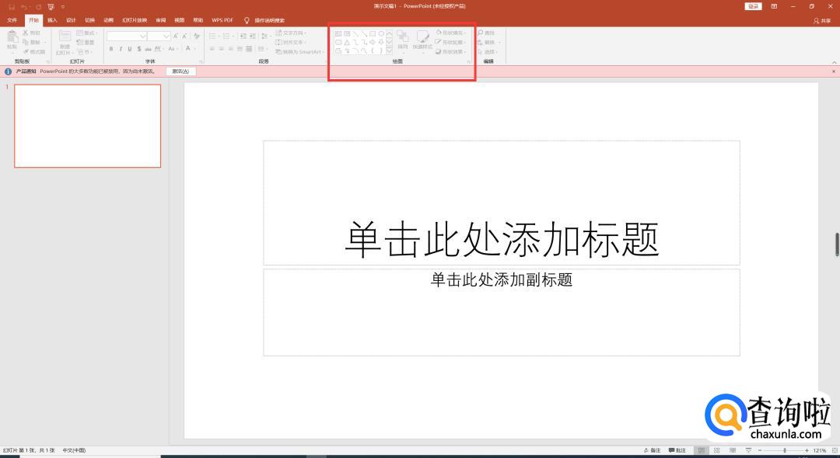Open the font color dropdown arrow
840x458 pixels.
pos(194,49)
